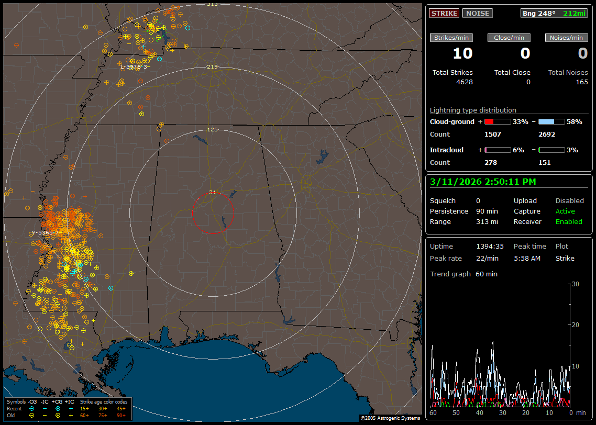596x425 pixels.
Task: Click the recent -CG circle symbol in legend
Action: [32, 408]
